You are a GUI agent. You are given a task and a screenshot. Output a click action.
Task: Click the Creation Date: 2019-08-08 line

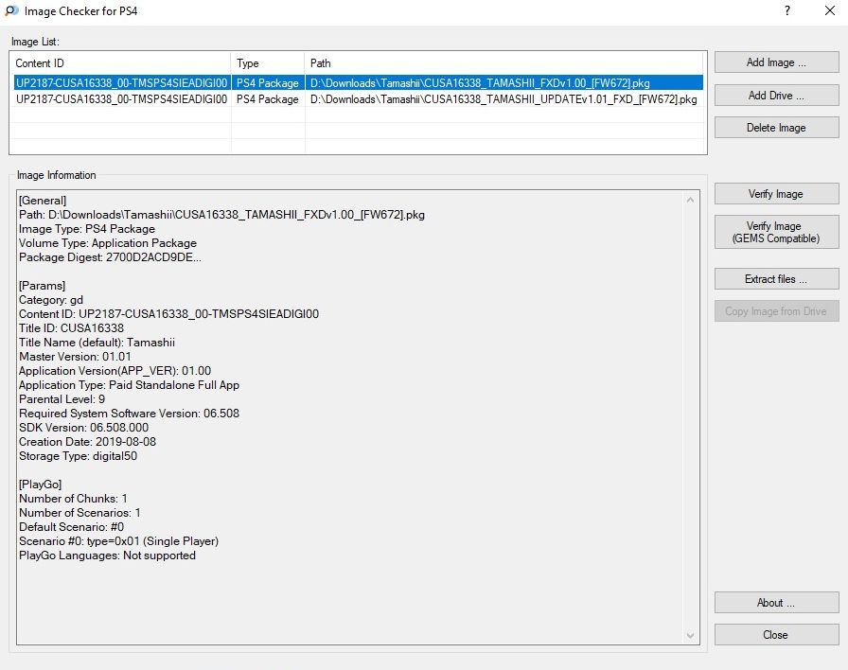[x=88, y=442]
